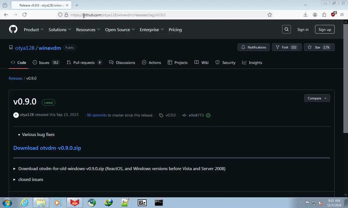This screenshot has height=208, width=348.
Task: Open the Windows Start button
Action: [x=7, y=203]
